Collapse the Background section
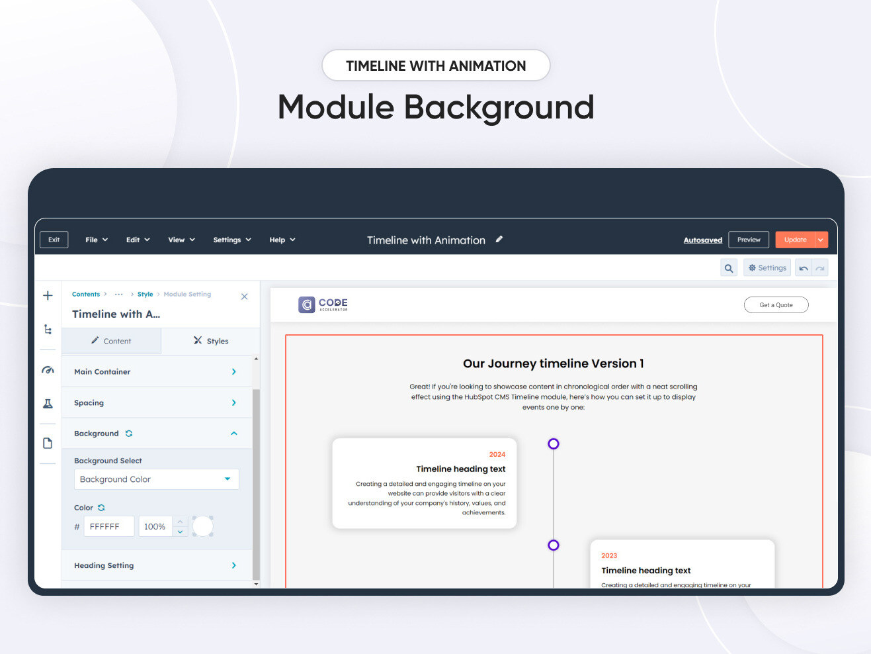 (x=233, y=433)
